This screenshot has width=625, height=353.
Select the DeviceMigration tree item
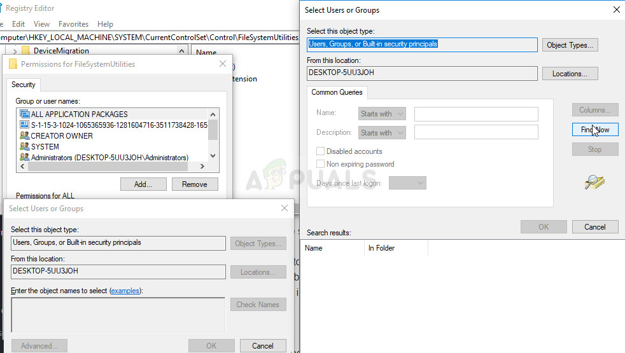pyautogui.click(x=61, y=51)
